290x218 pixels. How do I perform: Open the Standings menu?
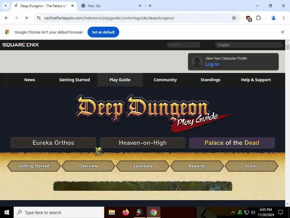click(x=210, y=80)
